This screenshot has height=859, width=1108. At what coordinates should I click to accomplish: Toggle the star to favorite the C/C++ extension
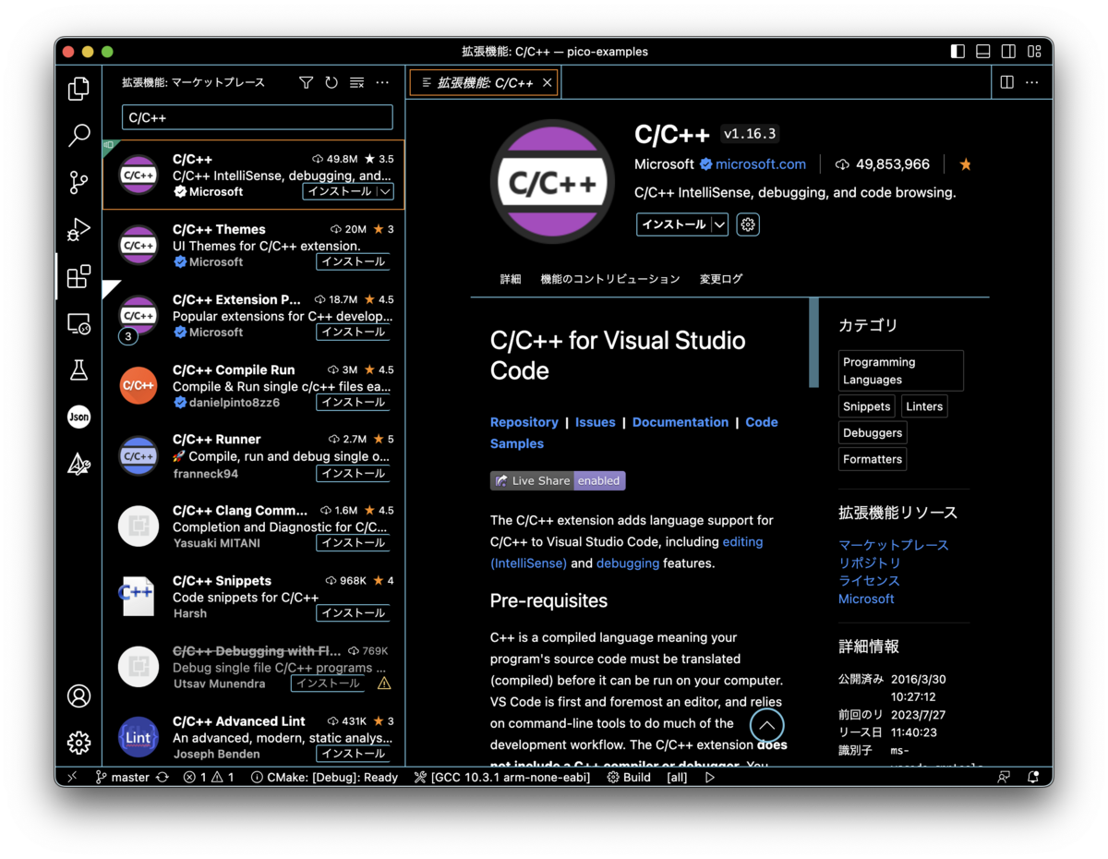pyautogui.click(x=964, y=163)
